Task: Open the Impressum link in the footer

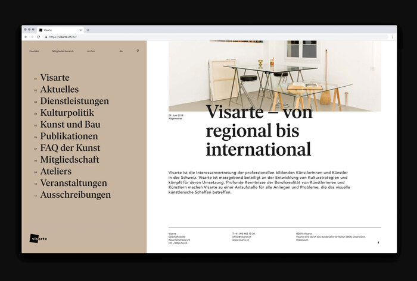Action: coord(302,240)
